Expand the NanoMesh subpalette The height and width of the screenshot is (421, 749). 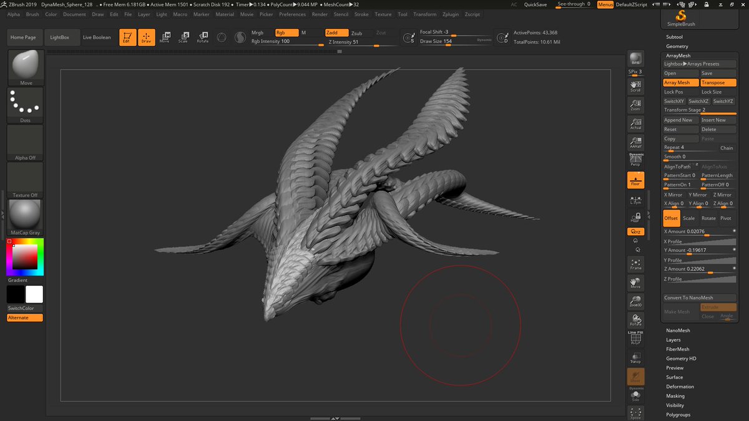[678, 331]
